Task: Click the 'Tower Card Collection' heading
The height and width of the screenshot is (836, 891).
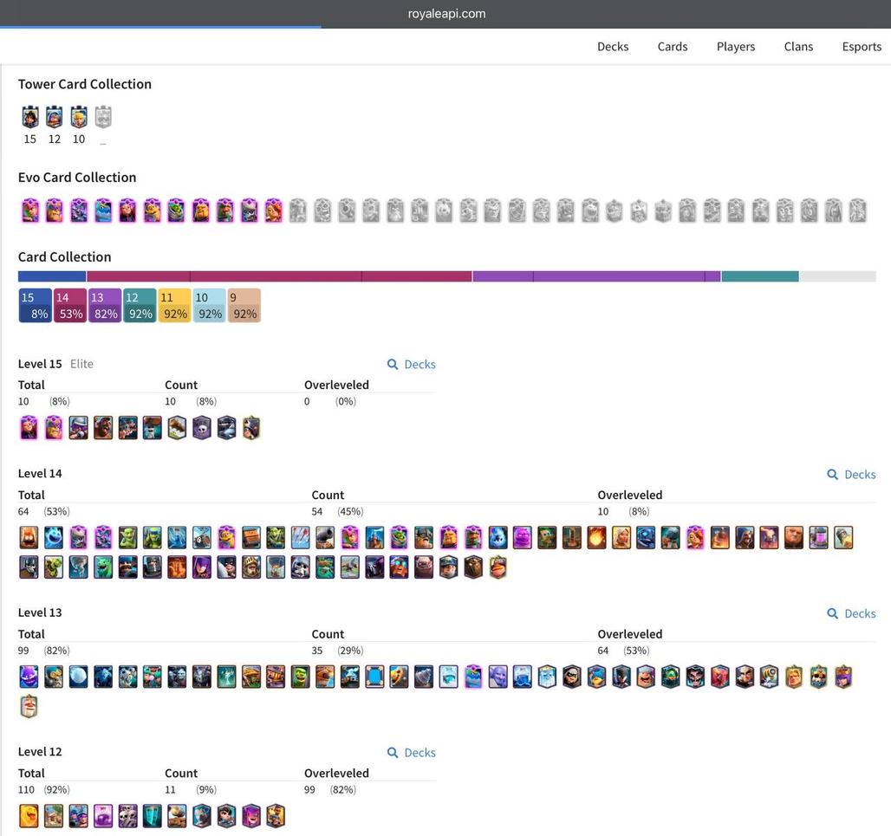Action: tap(85, 84)
